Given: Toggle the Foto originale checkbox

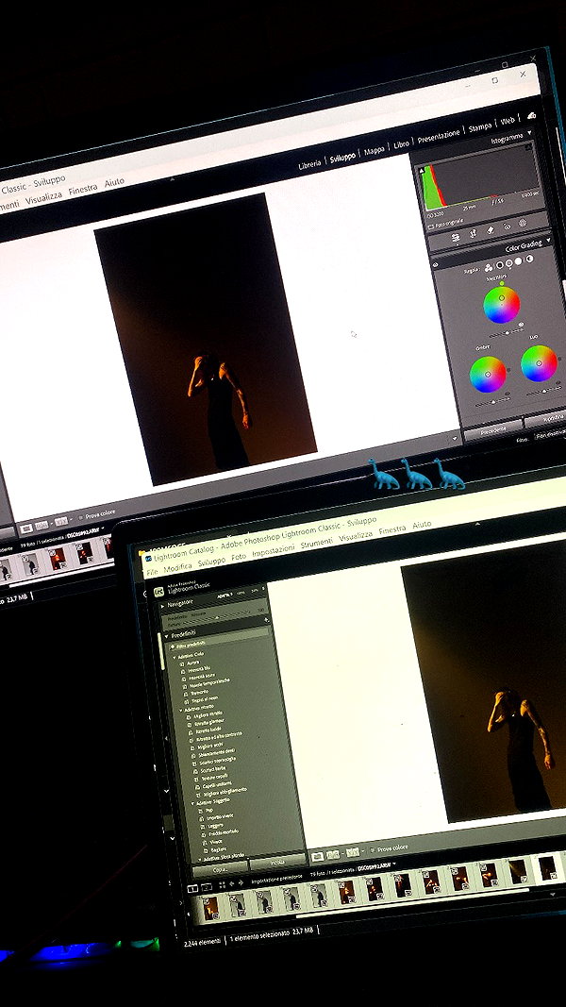Looking at the screenshot, I should [431, 227].
